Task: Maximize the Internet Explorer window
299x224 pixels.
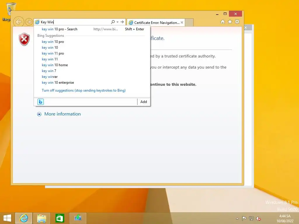Action: tap(225, 14)
